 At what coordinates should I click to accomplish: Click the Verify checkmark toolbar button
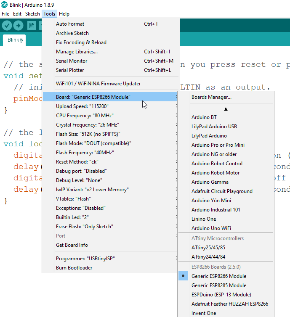7,26
